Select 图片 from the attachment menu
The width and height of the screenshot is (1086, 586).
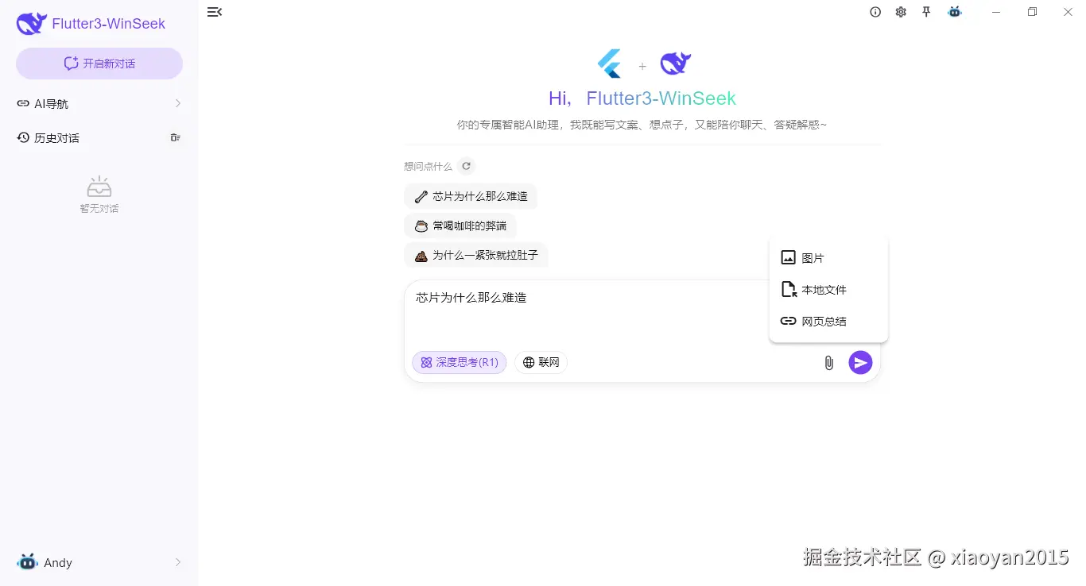point(813,257)
